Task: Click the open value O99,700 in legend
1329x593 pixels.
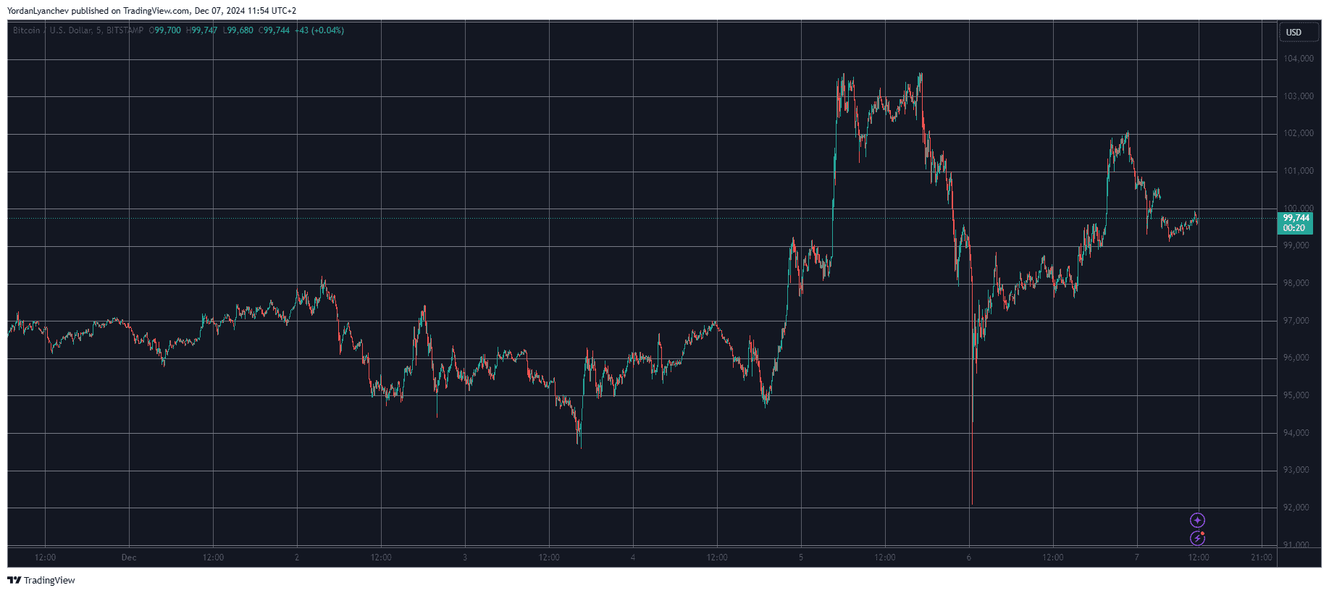Action: 165,30
